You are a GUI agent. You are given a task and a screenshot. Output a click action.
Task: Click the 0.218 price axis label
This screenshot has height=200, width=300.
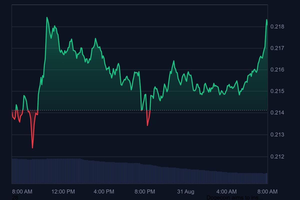click(x=277, y=26)
